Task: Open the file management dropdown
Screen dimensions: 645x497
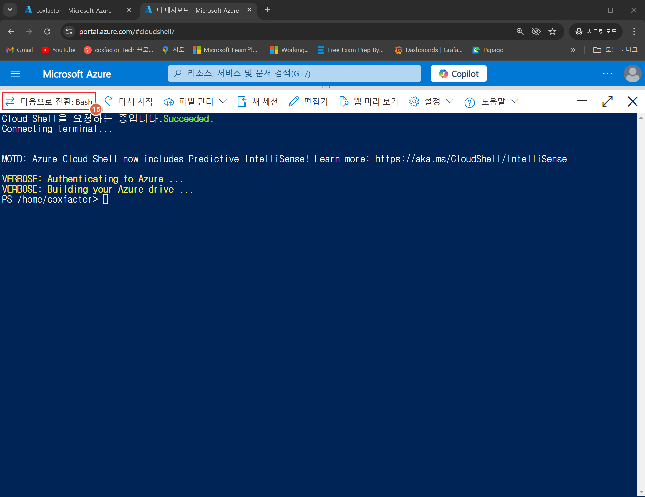Action: [195, 101]
